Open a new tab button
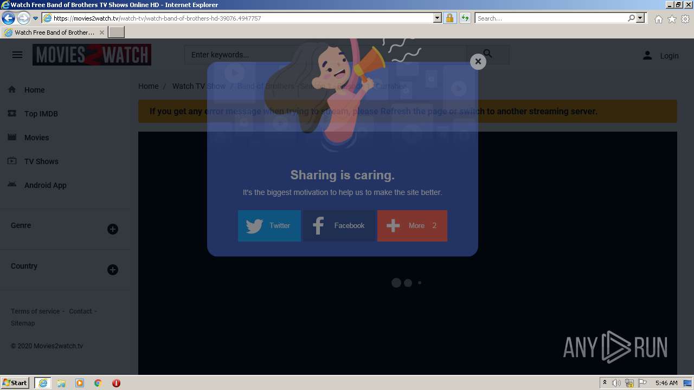This screenshot has width=694, height=390. click(x=117, y=32)
